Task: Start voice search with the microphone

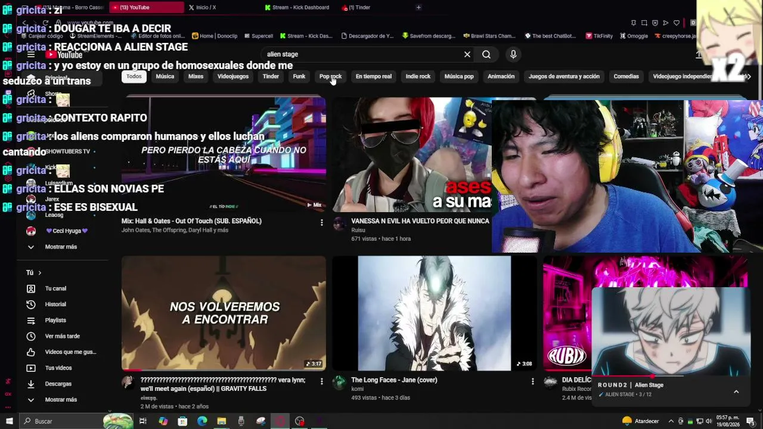Action: click(x=513, y=54)
